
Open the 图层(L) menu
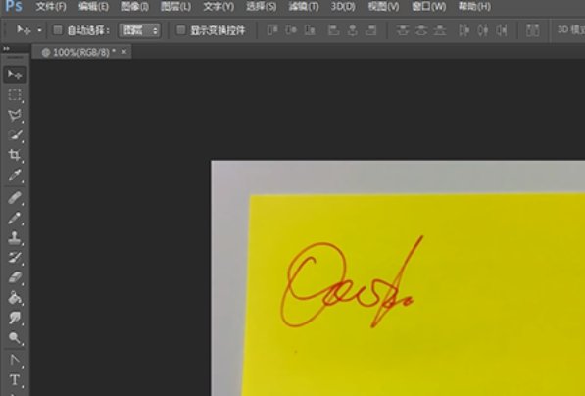[x=175, y=6]
